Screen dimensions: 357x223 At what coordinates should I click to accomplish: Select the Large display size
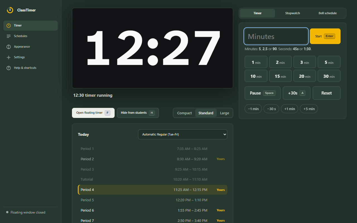225,113
